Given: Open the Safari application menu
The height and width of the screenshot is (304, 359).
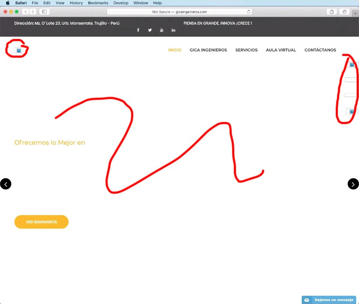Looking at the screenshot, I should [x=21, y=3].
